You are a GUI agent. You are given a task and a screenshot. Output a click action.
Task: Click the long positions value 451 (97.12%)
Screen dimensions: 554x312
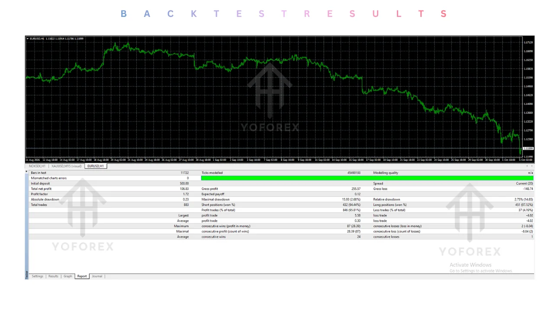524,205
